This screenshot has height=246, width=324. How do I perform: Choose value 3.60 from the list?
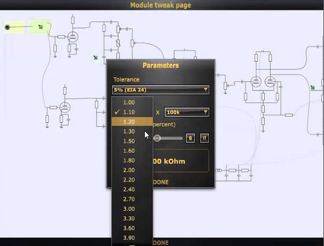(132, 228)
